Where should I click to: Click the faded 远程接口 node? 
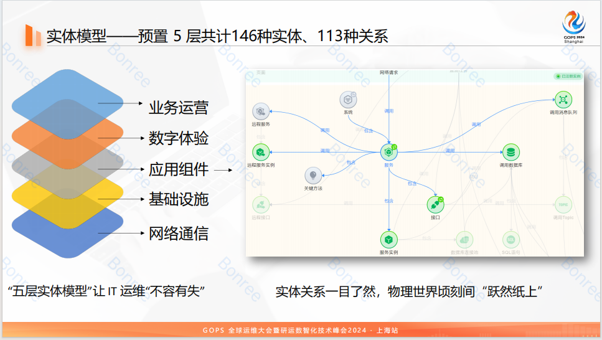(261, 205)
